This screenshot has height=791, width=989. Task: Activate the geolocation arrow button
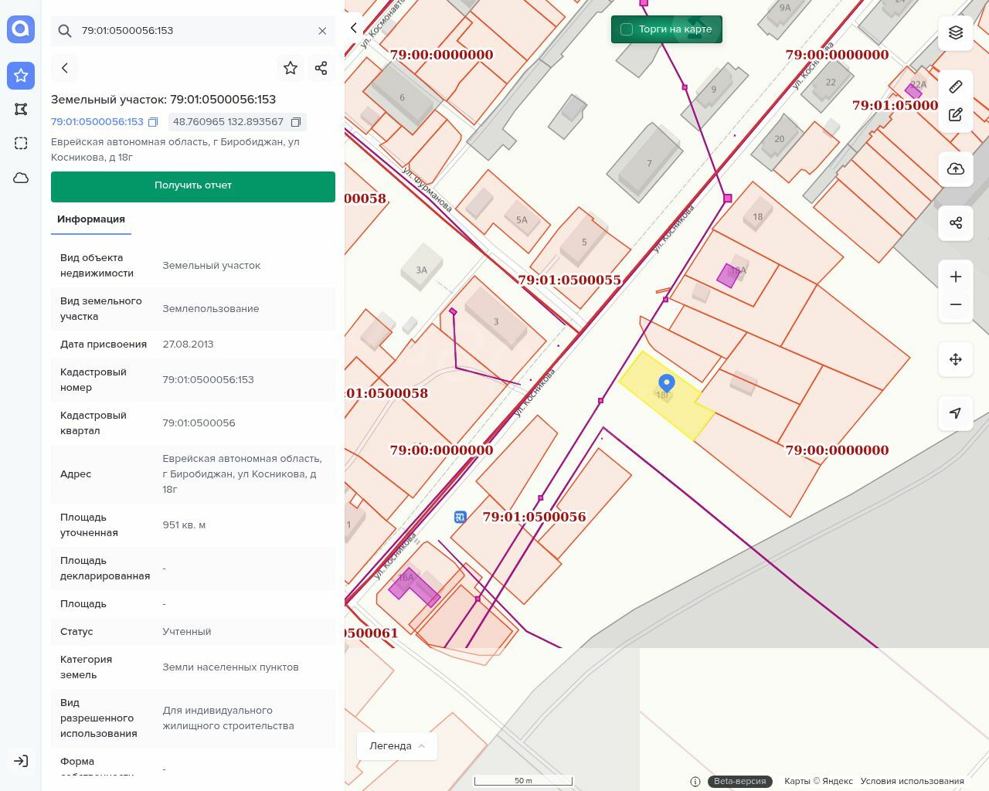click(x=956, y=413)
